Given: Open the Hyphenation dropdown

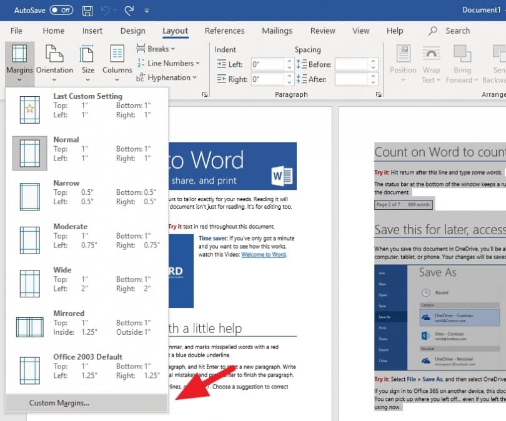Looking at the screenshot, I should [x=167, y=78].
